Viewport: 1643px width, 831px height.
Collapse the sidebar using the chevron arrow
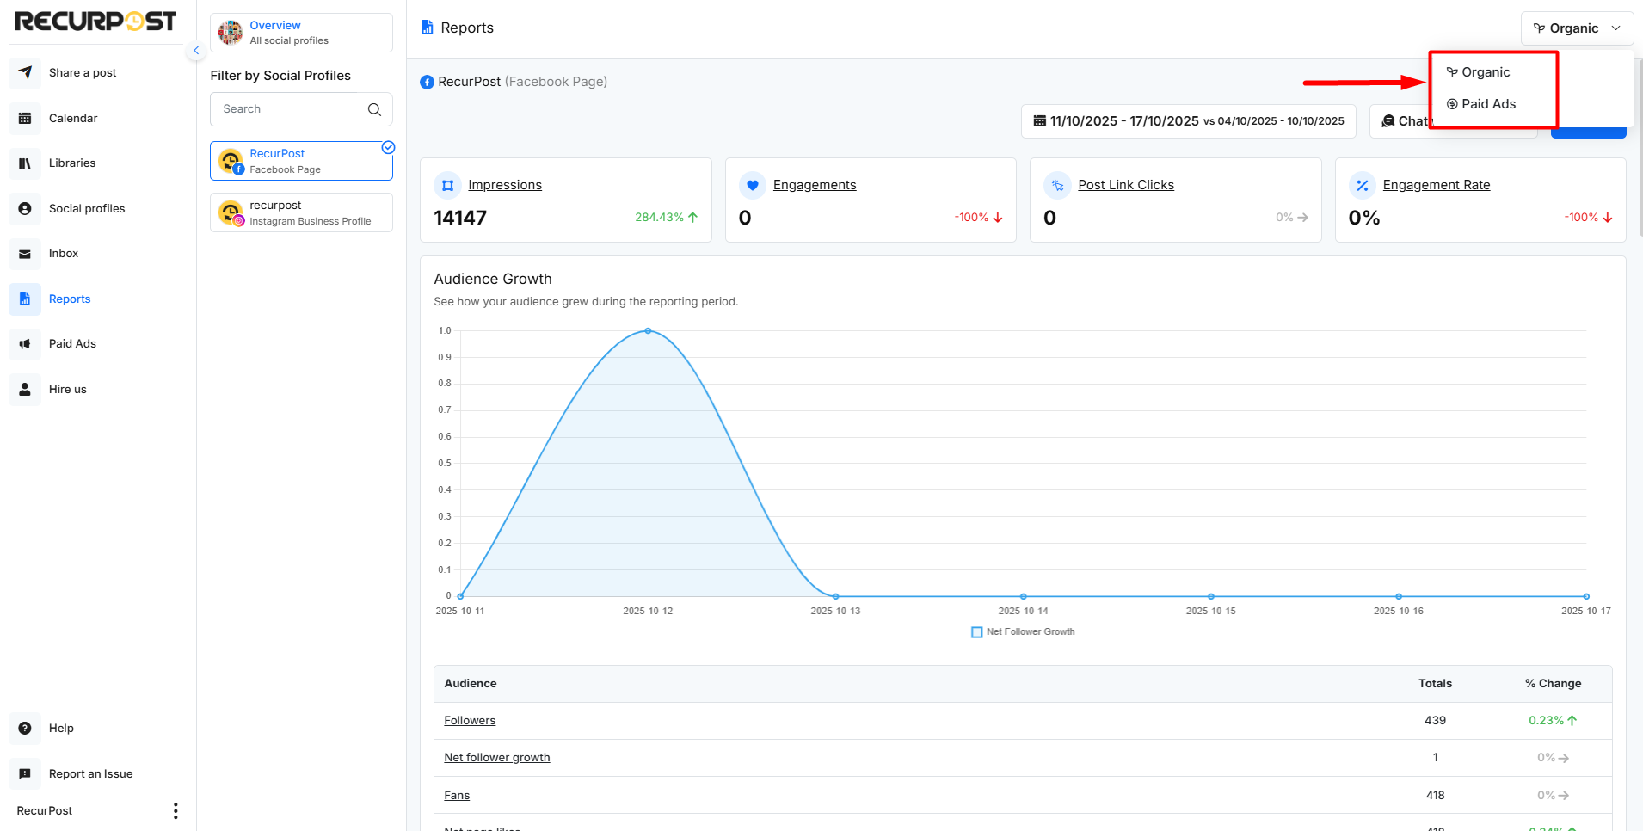tap(196, 51)
